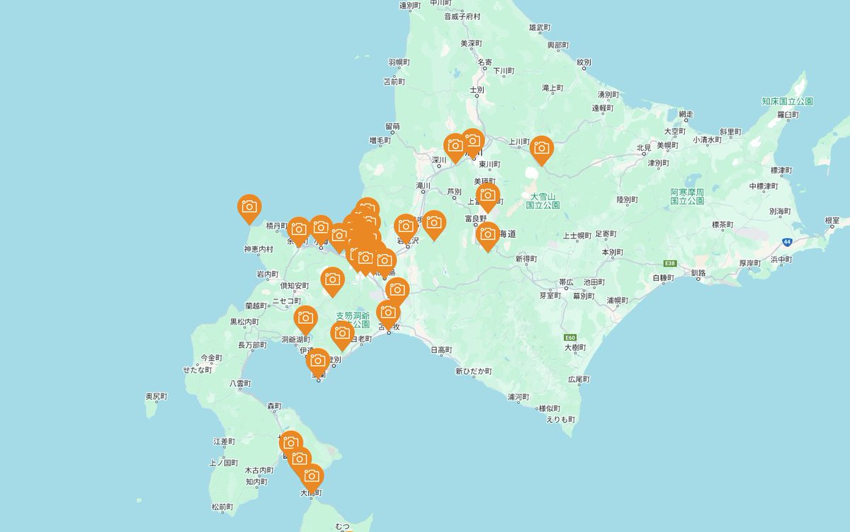
Task: Click the camera marker on 苫小牧
Action: tap(387, 313)
